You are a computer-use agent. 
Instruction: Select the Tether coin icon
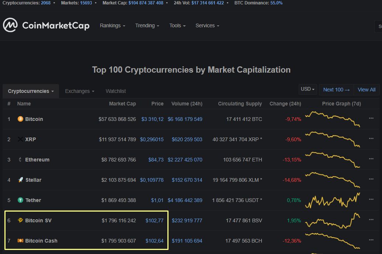(20, 200)
